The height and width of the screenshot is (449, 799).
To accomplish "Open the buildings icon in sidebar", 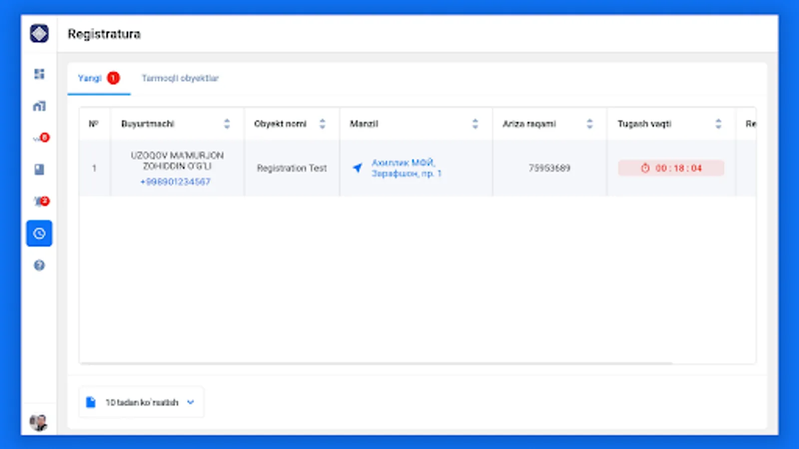I will [x=39, y=106].
